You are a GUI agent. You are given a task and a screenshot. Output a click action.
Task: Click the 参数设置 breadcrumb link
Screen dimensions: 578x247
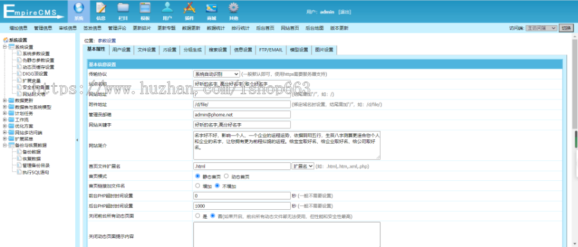(x=107, y=40)
